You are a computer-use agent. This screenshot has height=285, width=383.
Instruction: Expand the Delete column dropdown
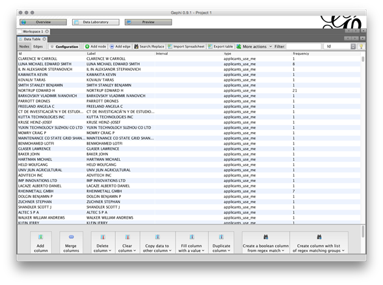pos(103,243)
